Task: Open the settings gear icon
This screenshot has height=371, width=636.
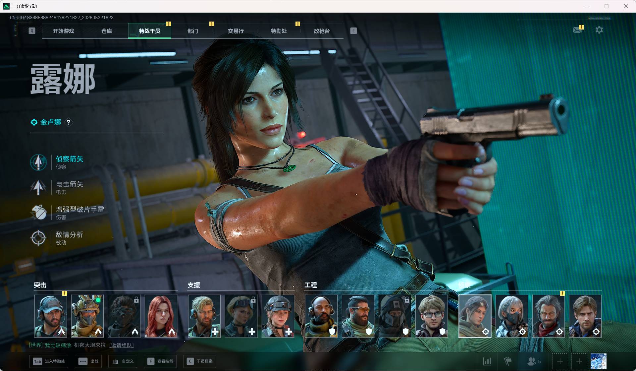Action: click(599, 30)
